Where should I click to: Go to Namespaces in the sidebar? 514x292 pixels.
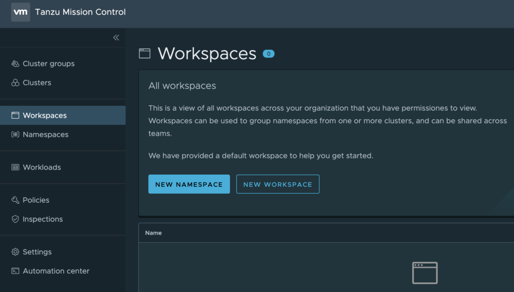tap(46, 135)
